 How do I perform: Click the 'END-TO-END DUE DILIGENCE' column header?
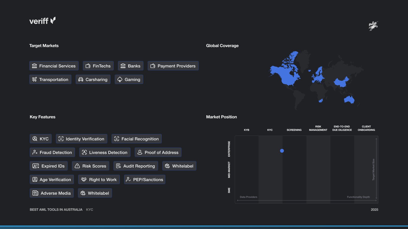tap(342, 128)
